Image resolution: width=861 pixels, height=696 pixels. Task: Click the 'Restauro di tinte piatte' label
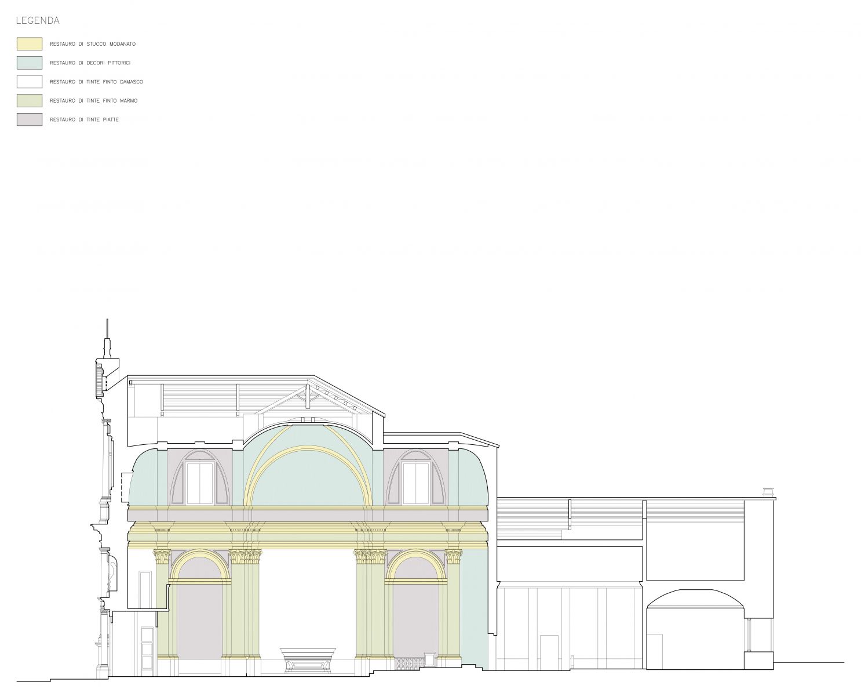pos(84,119)
